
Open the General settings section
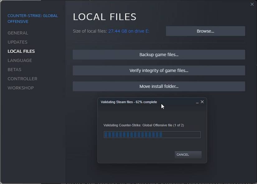[18, 33]
